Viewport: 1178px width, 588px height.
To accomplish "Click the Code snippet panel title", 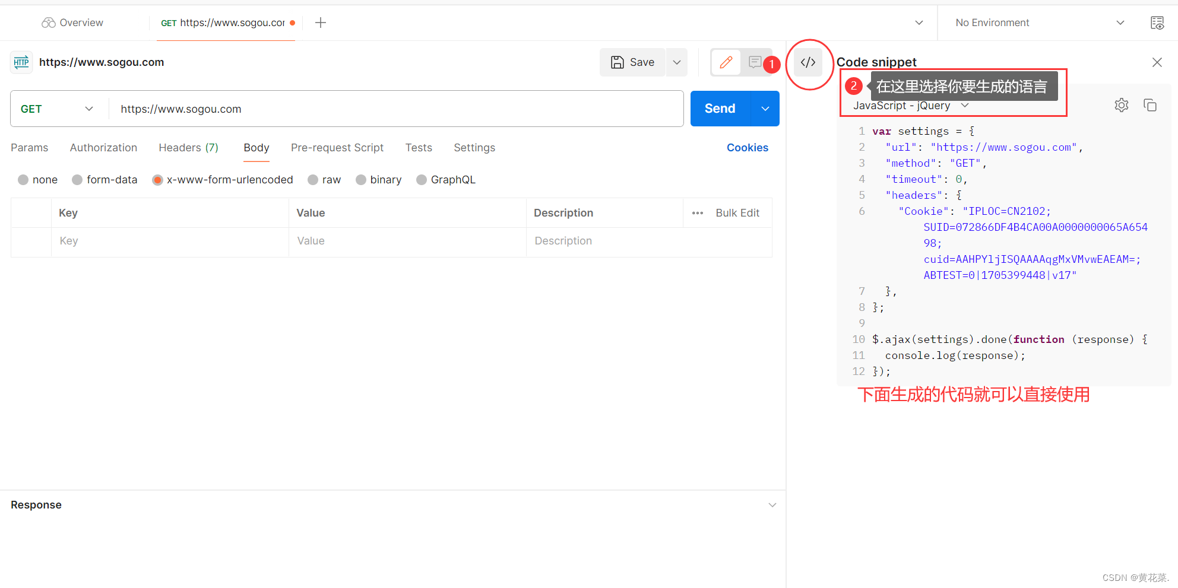I will point(876,62).
